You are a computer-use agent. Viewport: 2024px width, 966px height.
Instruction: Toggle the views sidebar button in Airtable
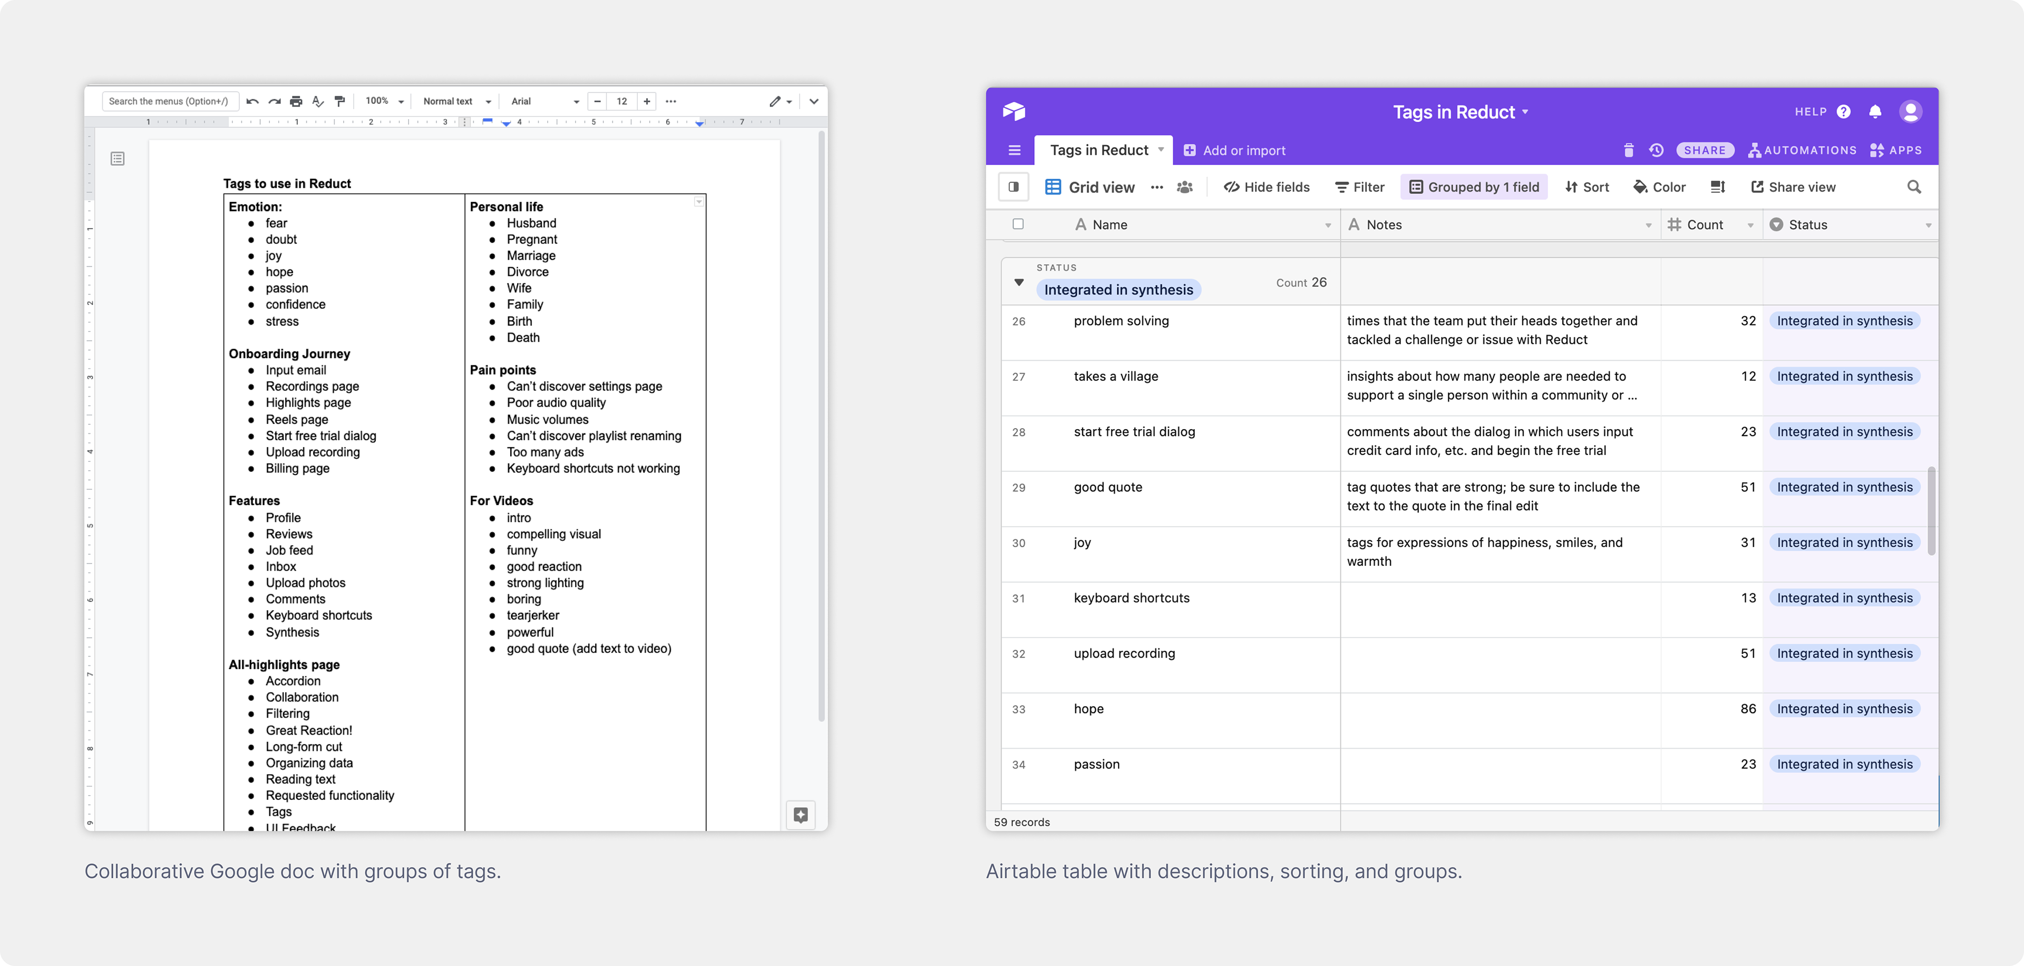(x=1014, y=187)
